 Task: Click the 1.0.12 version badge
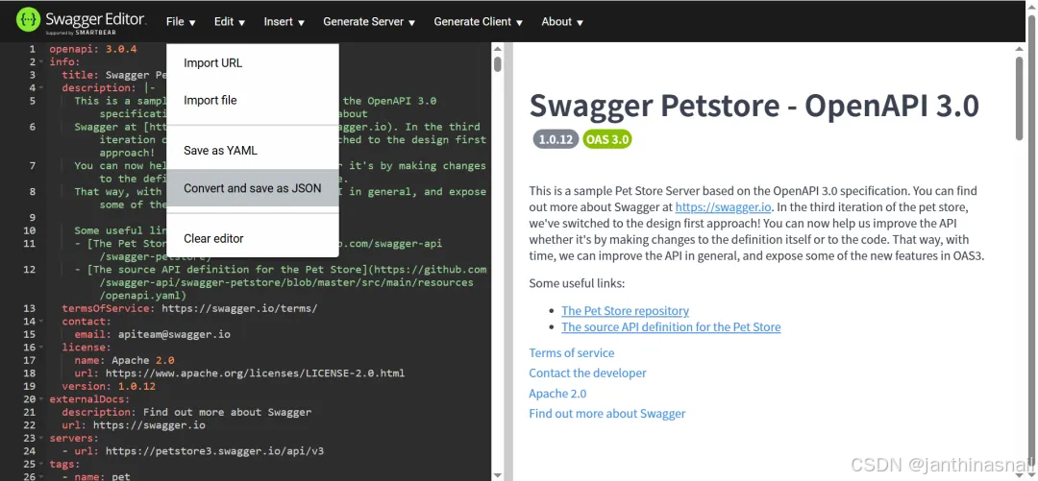point(556,139)
